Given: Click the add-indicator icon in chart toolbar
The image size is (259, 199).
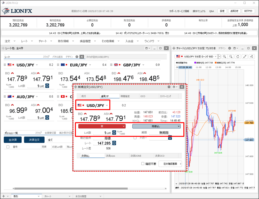Looking at the screenshot, I should (252, 56).
